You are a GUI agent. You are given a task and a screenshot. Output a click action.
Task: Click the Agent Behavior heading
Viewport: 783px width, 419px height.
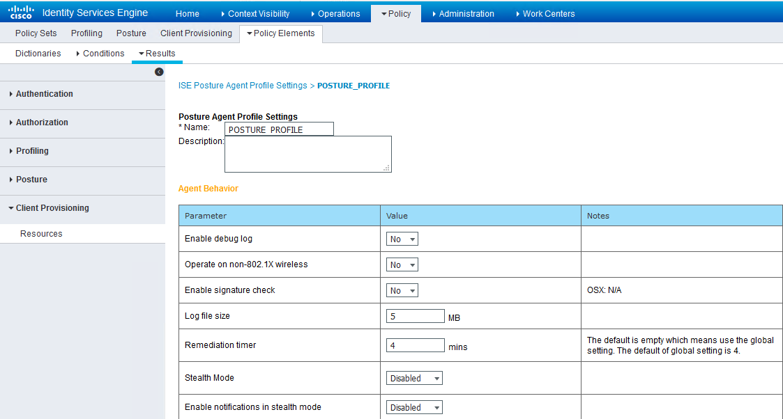(208, 189)
